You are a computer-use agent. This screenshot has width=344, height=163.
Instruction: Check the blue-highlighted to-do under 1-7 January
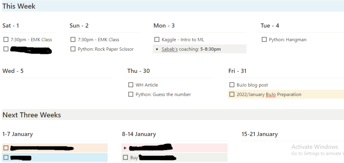[6, 157]
